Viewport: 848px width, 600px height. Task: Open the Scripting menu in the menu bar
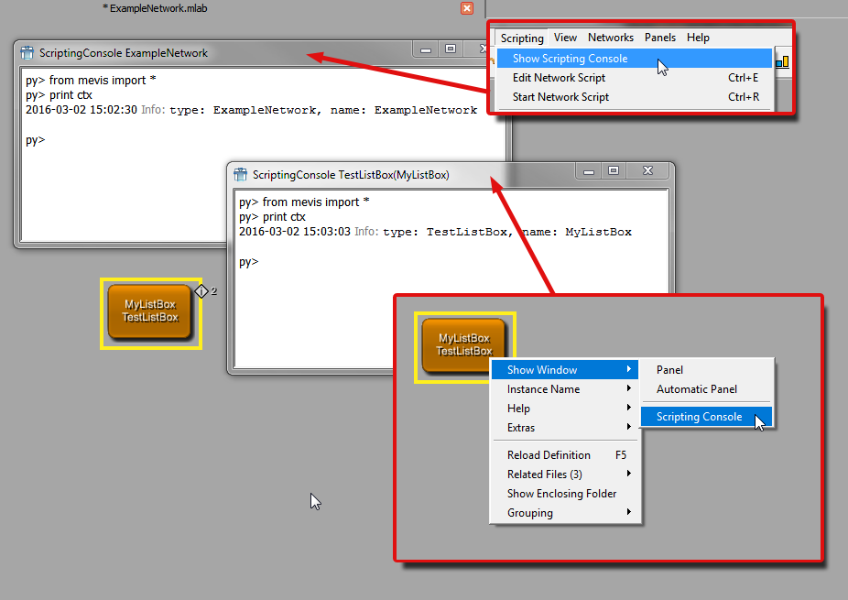click(x=522, y=38)
